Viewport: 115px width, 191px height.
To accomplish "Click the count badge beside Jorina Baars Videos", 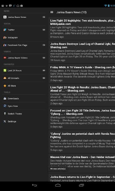I will click(44, 58).
